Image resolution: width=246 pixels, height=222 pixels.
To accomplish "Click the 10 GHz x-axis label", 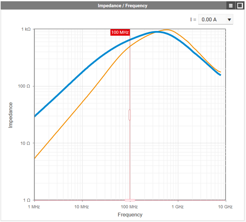I will (225, 207).
